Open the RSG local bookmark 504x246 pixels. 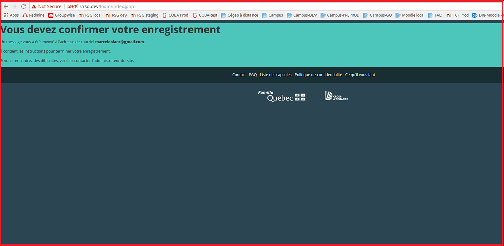(90, 15)
